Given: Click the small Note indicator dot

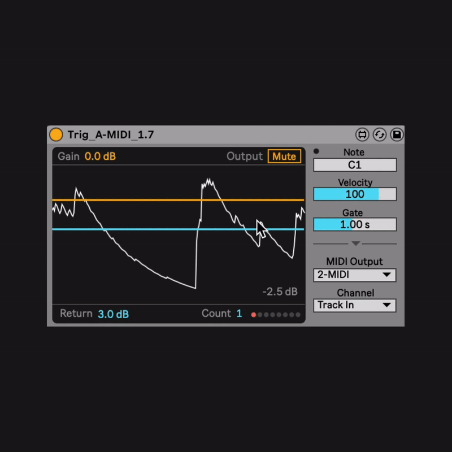Looking at the screenshot, I should pyautogui.click(x=316, y=151).
